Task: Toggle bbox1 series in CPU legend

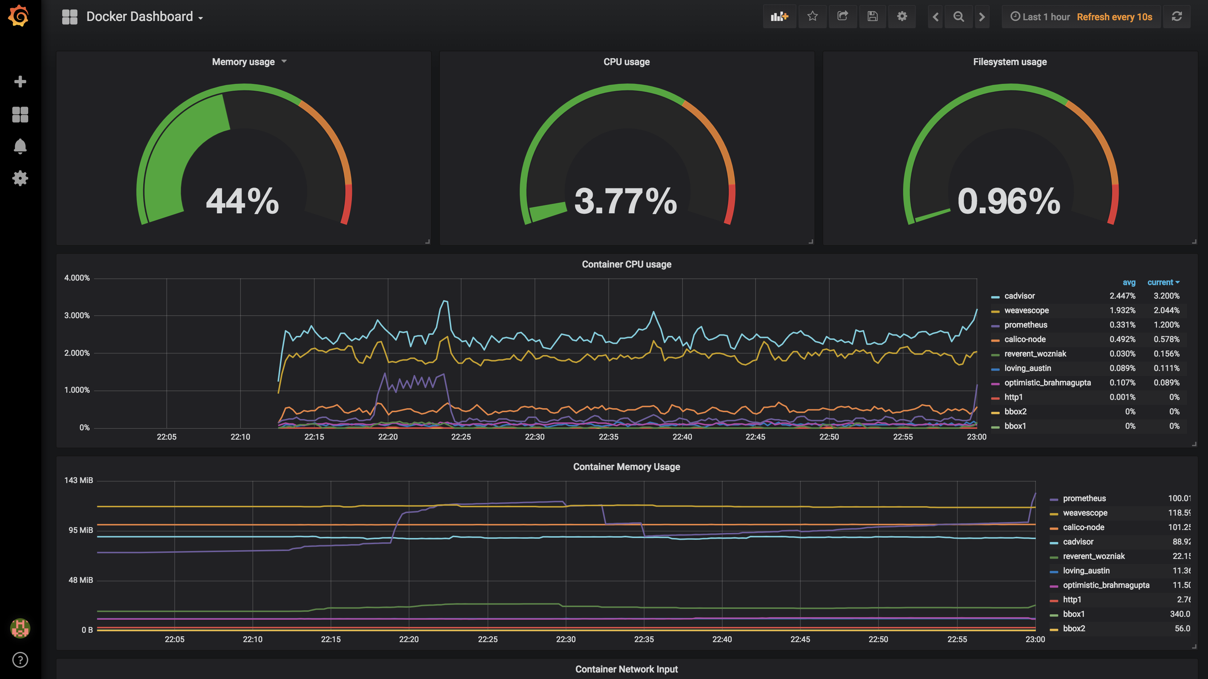Action: pos(1015,426)
